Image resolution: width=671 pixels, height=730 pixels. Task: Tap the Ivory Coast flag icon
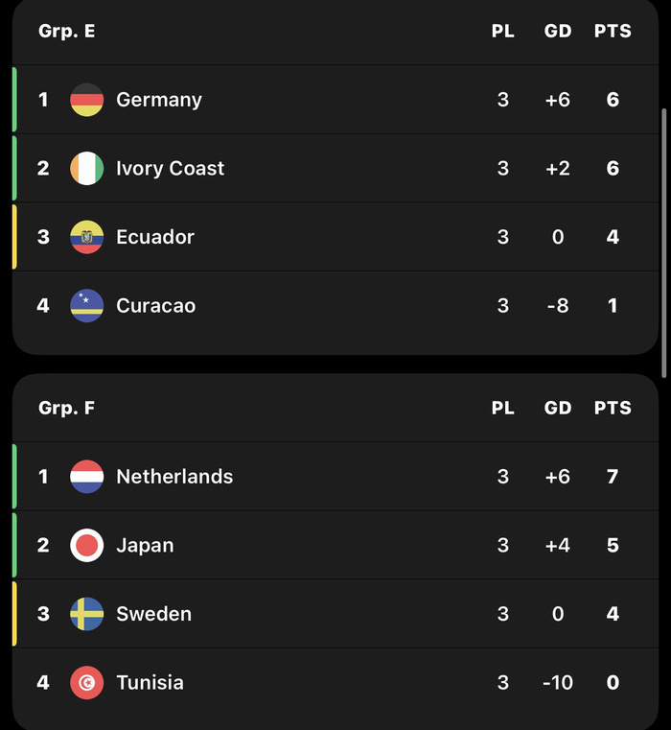coord(86,168)
